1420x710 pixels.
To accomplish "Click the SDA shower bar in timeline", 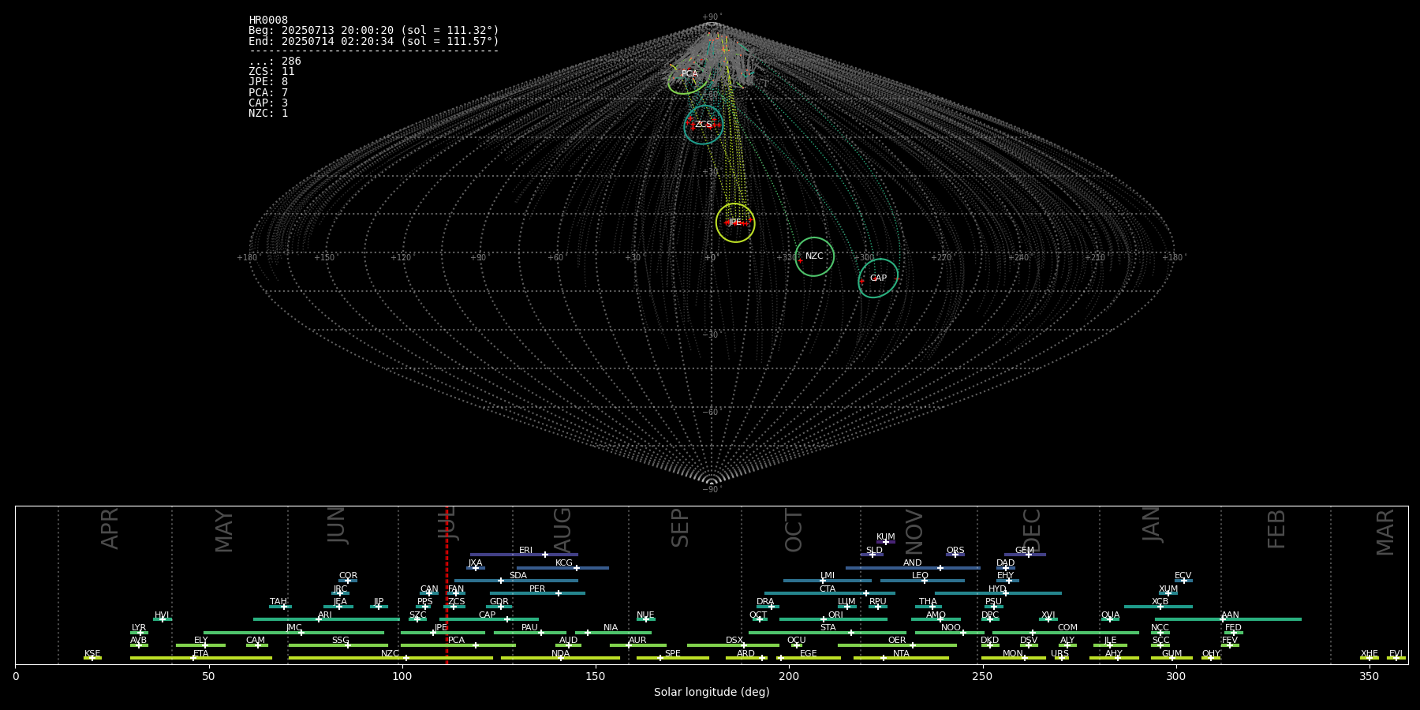I will [x=516, y=581].
